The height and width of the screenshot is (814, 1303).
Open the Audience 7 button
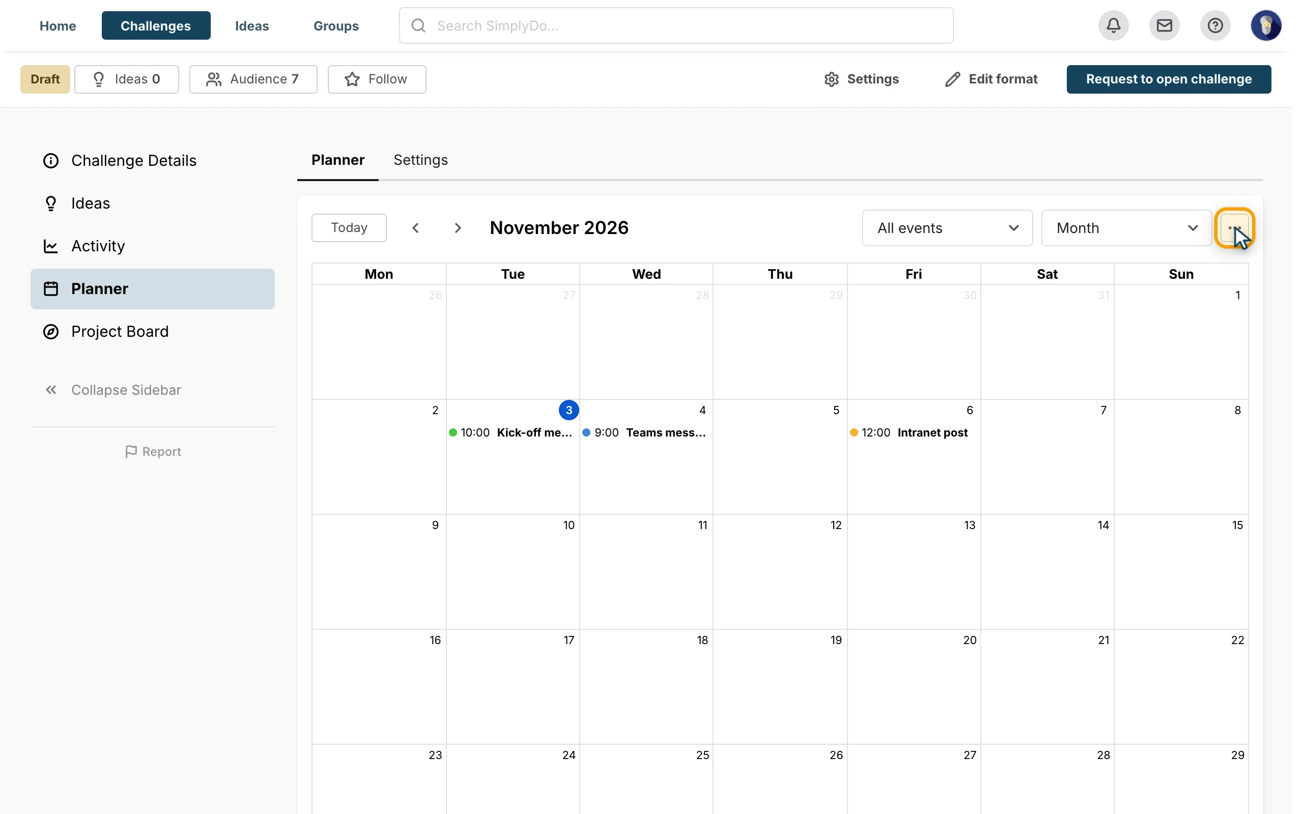pos(253,79)
